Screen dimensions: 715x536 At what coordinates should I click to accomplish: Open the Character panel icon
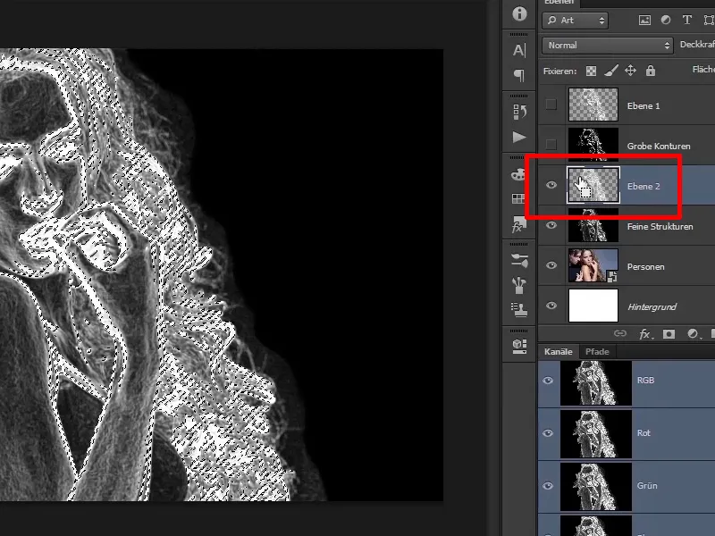(519, 50)
